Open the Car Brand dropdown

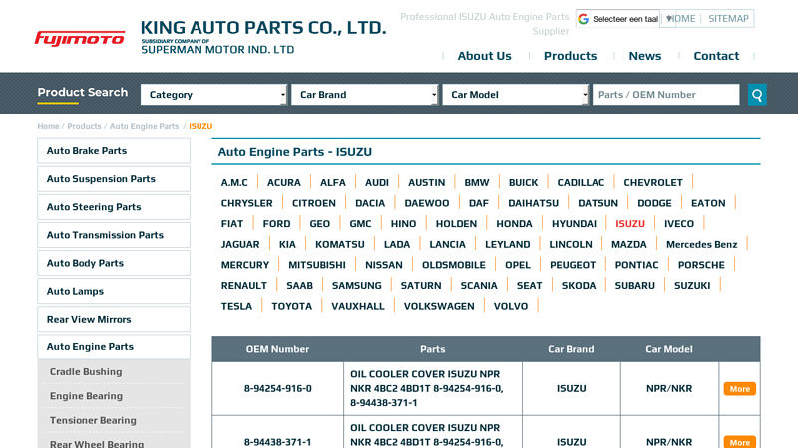click(x=364, y=95)
